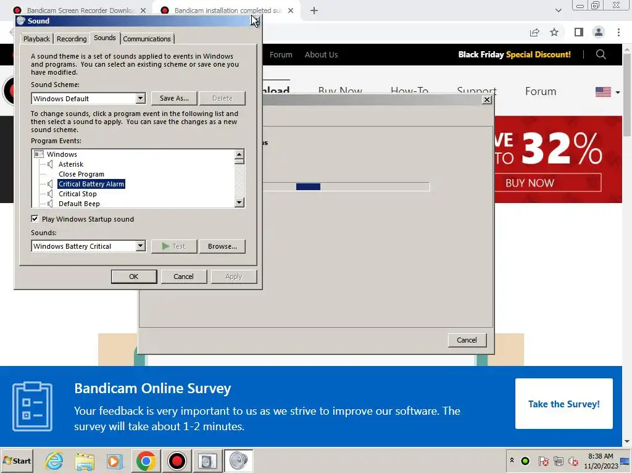Open Internet Explorer from the taskbar
The image size is (632, 474).
coord(54,460)
